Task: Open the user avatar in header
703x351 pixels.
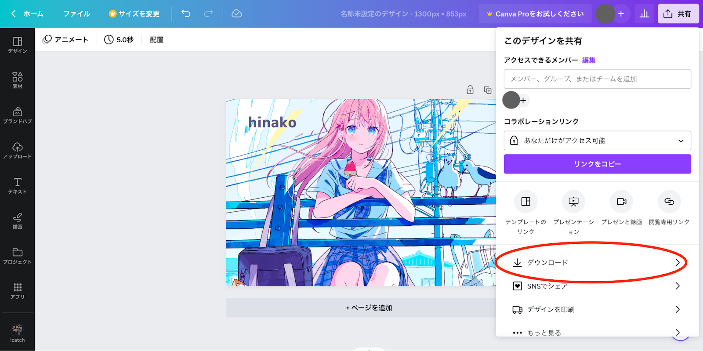Action: [605, 14]
